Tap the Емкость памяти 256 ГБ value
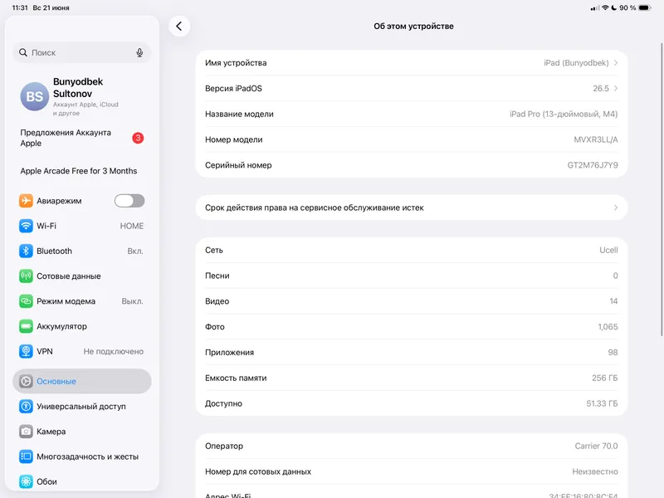664x498 pixels. coord(605,378)
